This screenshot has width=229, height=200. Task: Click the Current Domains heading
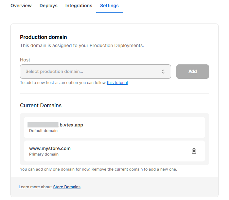tap(41, 105)
